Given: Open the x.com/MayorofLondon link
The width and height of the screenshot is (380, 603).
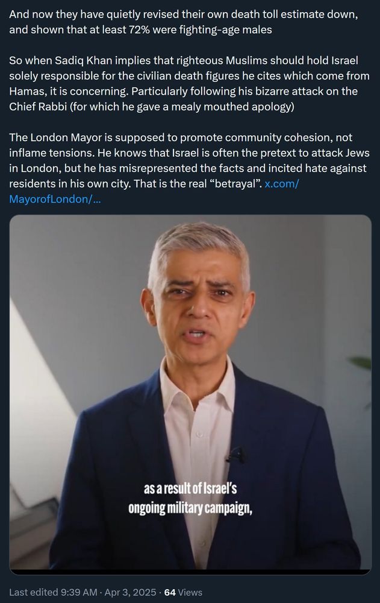Looking at the screenshot, I should tap(282, 184).
